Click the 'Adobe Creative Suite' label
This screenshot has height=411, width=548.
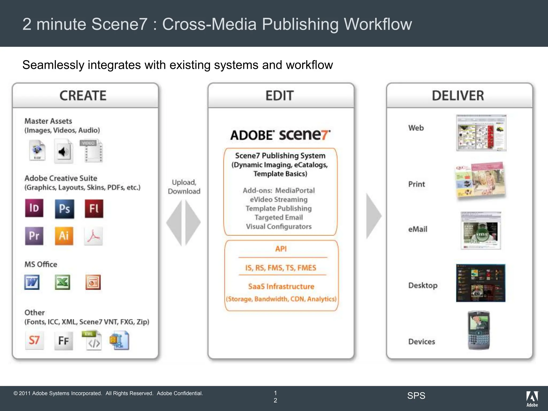tap(61, 178)
